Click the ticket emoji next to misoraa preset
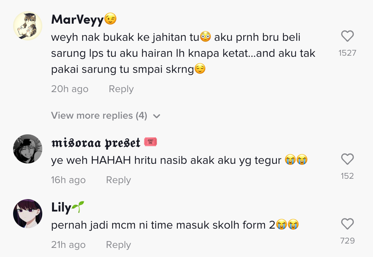The width and height of the screenshot is (373, 257). [x=150, y=142]
